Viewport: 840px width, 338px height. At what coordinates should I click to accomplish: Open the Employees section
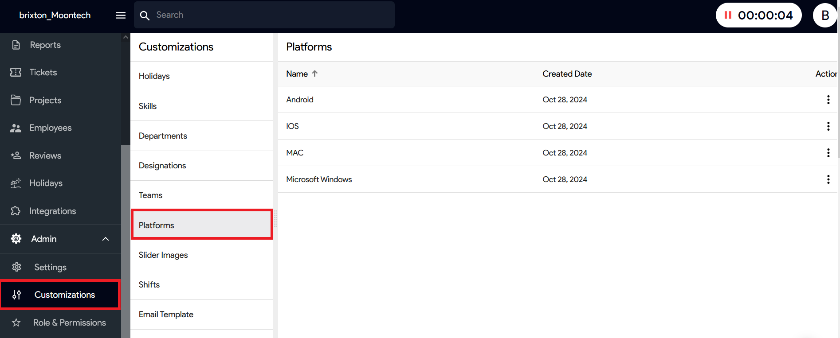click(50, 128)
